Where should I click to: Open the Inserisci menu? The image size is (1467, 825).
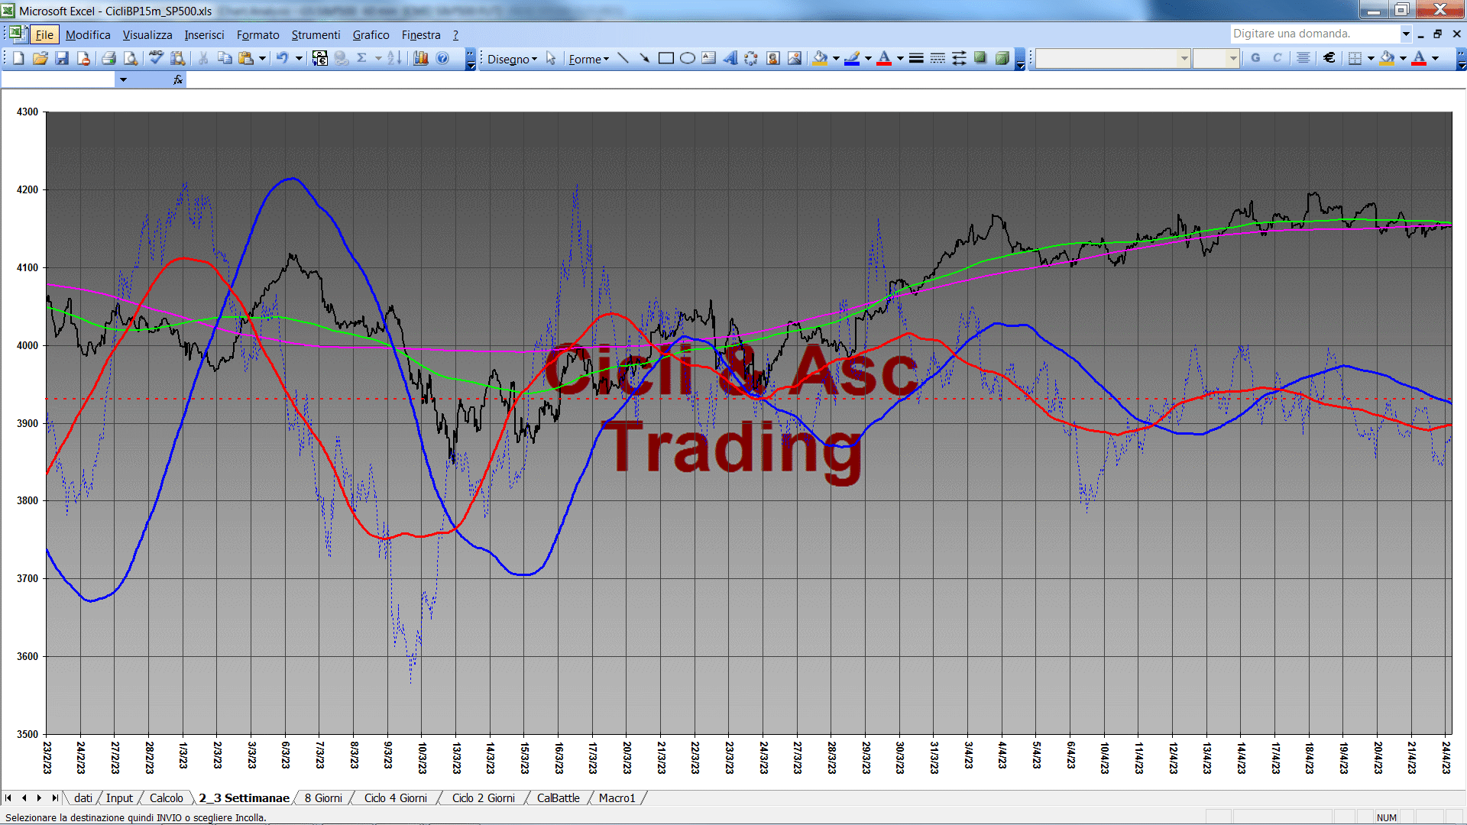pos(204,34)
